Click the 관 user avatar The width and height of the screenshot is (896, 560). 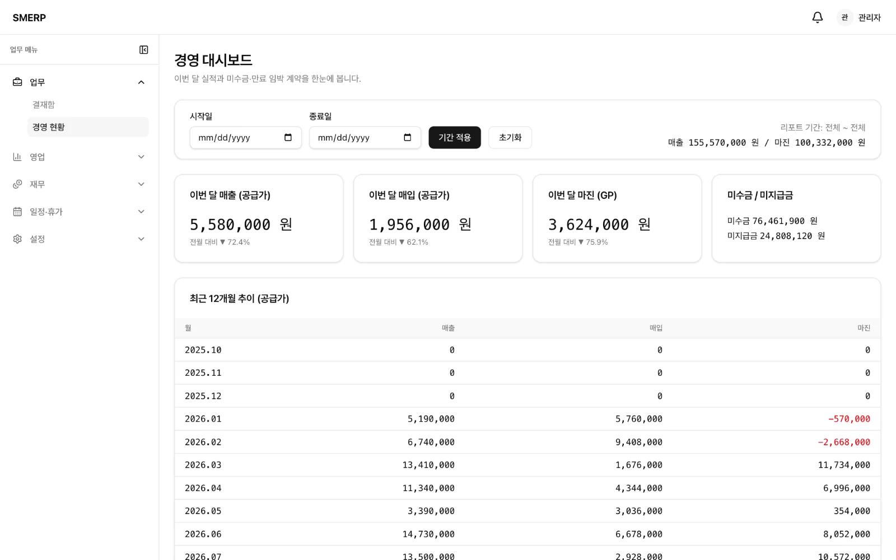(x=844, y=17)
